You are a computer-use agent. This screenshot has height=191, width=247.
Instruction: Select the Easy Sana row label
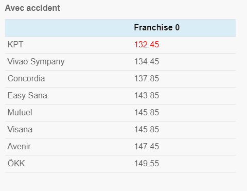27,96
